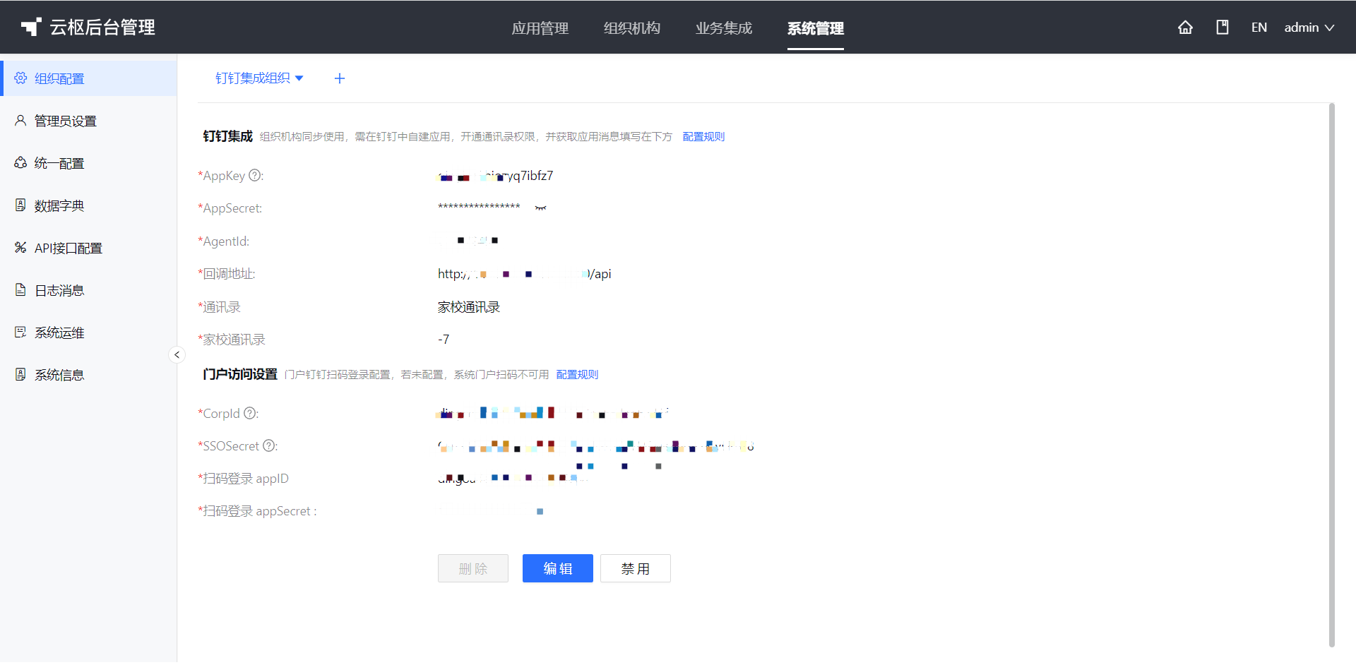Open the 统一配置 menu item
The width and height of the screenshot is (1356, 665).
(x=88, y=163)
